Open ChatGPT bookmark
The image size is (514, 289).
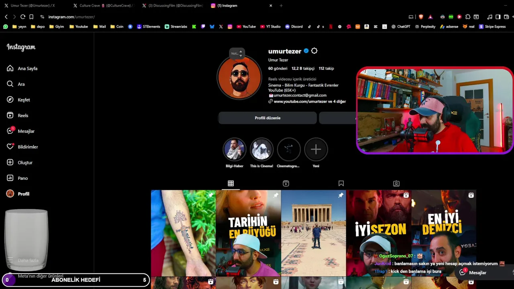coord(400,26)
